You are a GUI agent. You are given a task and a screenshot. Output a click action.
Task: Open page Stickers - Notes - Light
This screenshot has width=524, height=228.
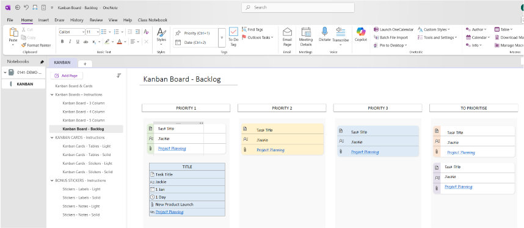pos(81,206)
